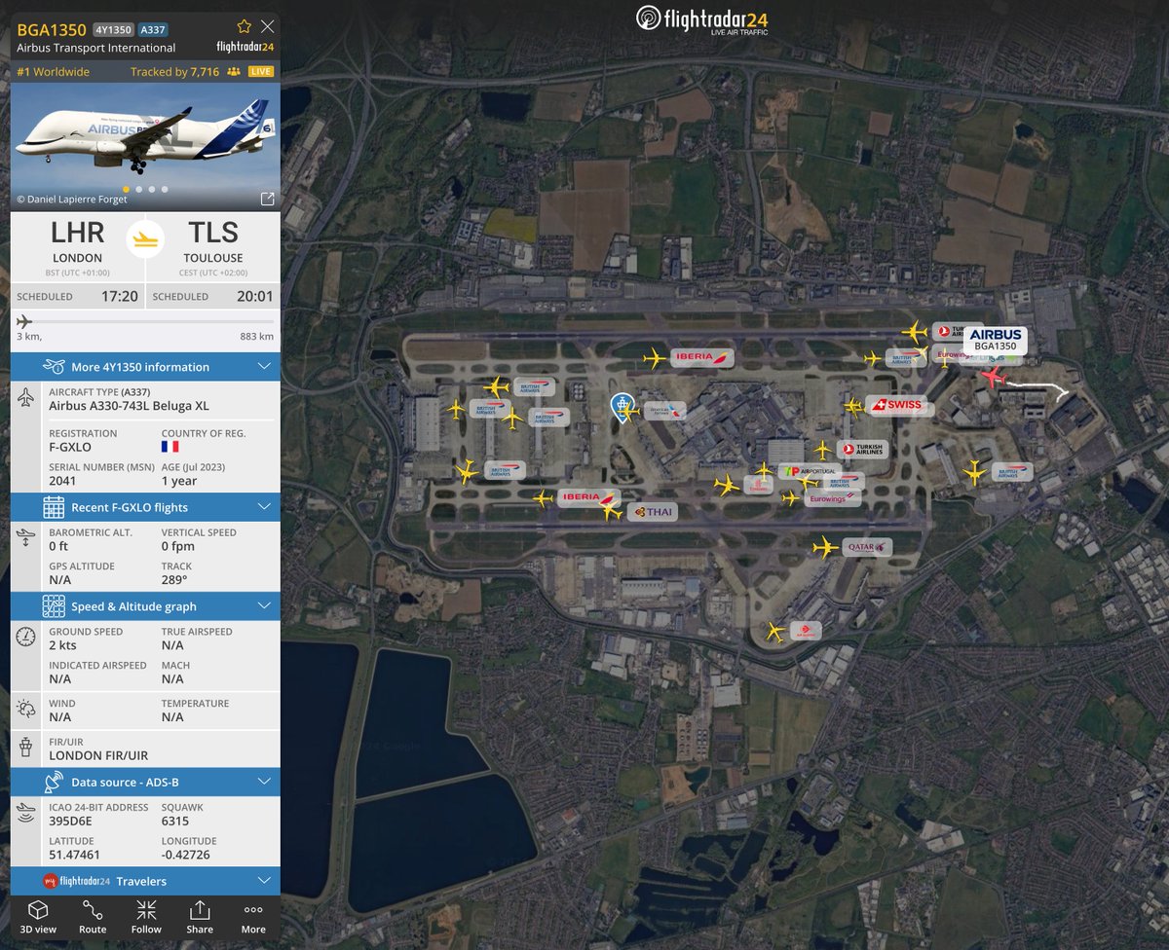The width and height of the screenshot is (1169, 950).
Task: Select the Iberia aircraft next to the Thai plane
Action: [x=544, y=498]
